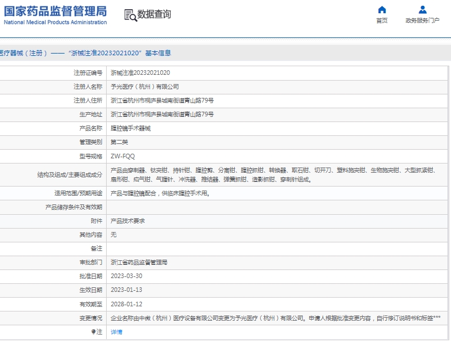Viewport: 451px width, 342px height.
Task: Click effective date 2023-01-13
Action: [126, 290]
